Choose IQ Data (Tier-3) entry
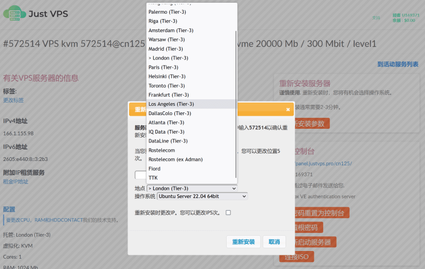 (166, 131)
